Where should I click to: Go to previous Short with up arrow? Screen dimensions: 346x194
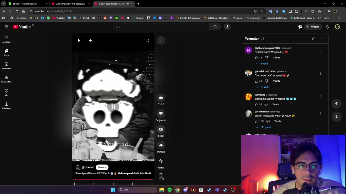pyautogui.click(x=337, y=104)
